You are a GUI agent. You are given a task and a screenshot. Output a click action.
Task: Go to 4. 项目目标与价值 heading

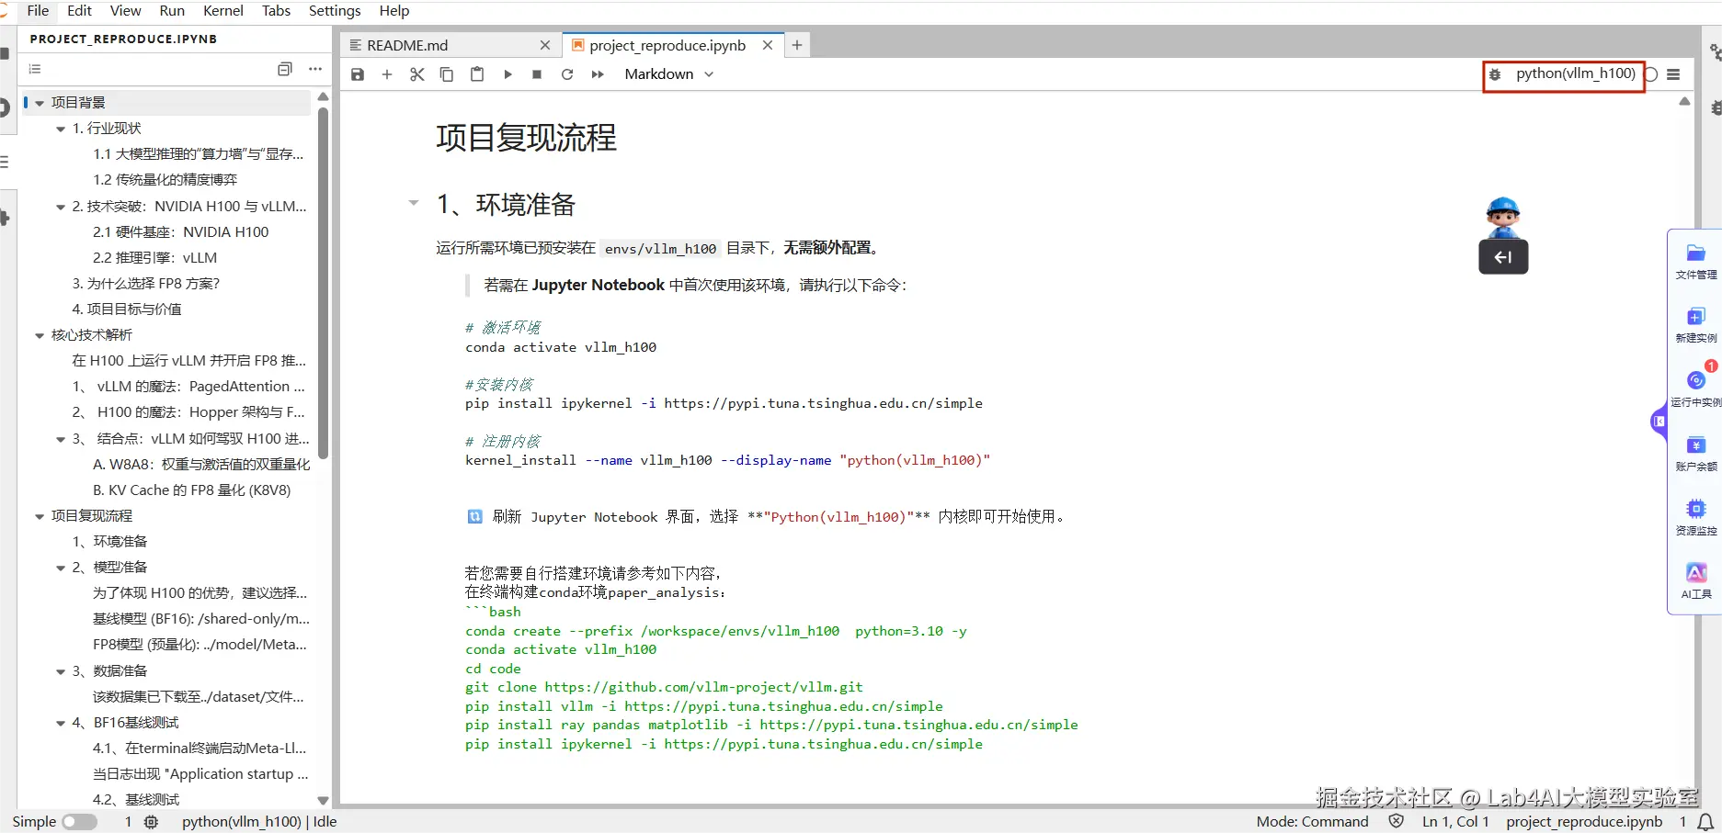coord(127,310)
